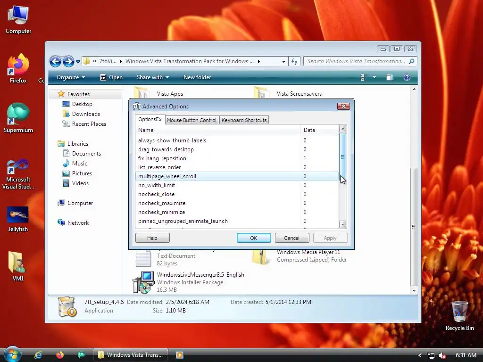Click the search magnifier icon in Explorer
This screenshot has width=483, height=362.
[x=411, y=61]
